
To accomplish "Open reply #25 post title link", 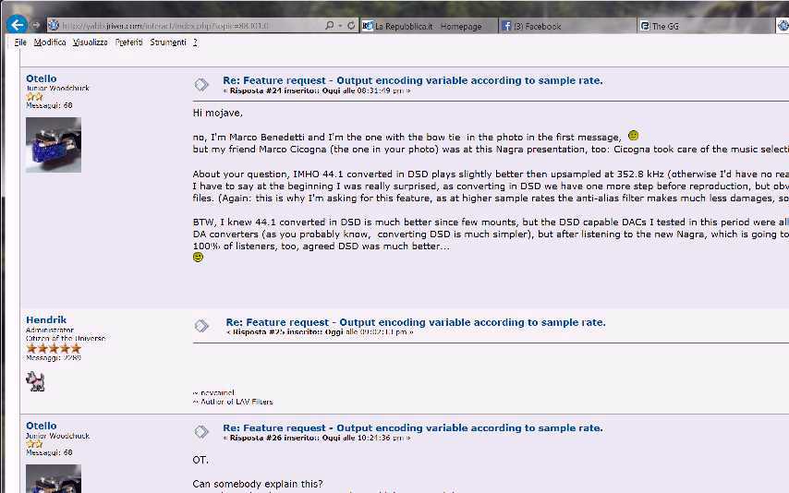I will 416,322.
